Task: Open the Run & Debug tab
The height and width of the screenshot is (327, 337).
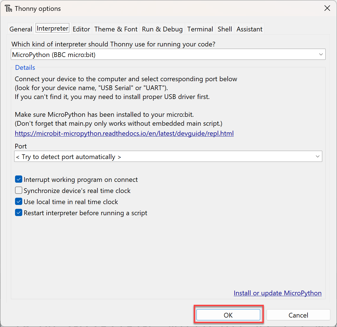Action: click(162, 29)
